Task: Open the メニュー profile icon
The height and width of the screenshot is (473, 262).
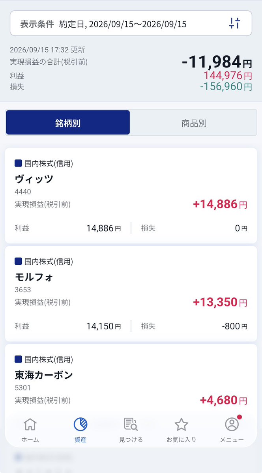Action: pos(232,424)
